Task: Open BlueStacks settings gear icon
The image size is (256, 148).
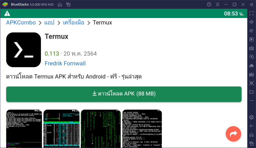Action: click(251, 117)
